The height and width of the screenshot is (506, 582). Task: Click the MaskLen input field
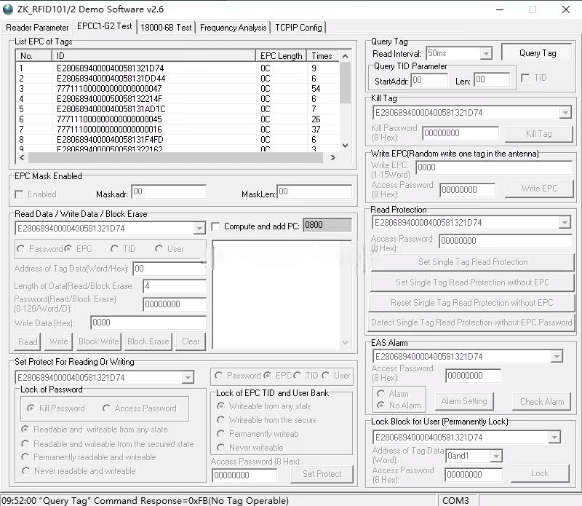pyautogui.click(x=314, y=192)
